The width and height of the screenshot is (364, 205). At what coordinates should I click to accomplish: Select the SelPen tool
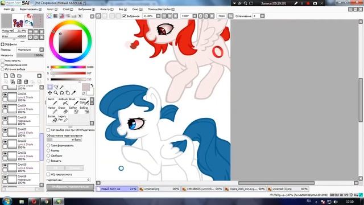click(x=73, y=110)
